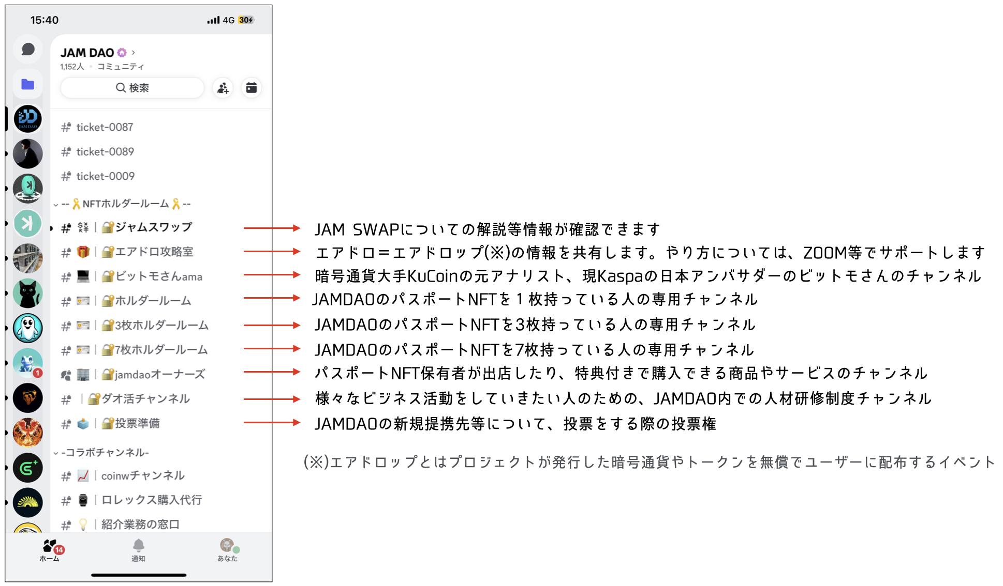Open the direct messages speech bubble icon

point(28,50)
